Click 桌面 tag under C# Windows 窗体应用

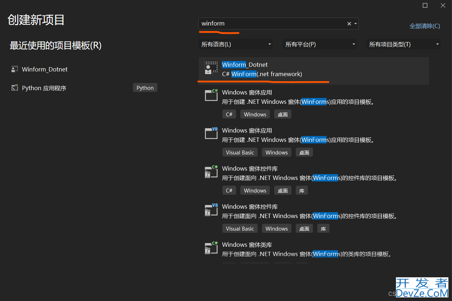[283, 115]
